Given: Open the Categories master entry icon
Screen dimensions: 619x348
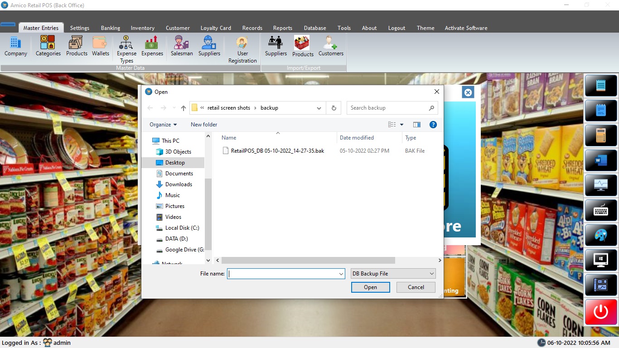Looking at the screenshot, I should pos(48,46).
